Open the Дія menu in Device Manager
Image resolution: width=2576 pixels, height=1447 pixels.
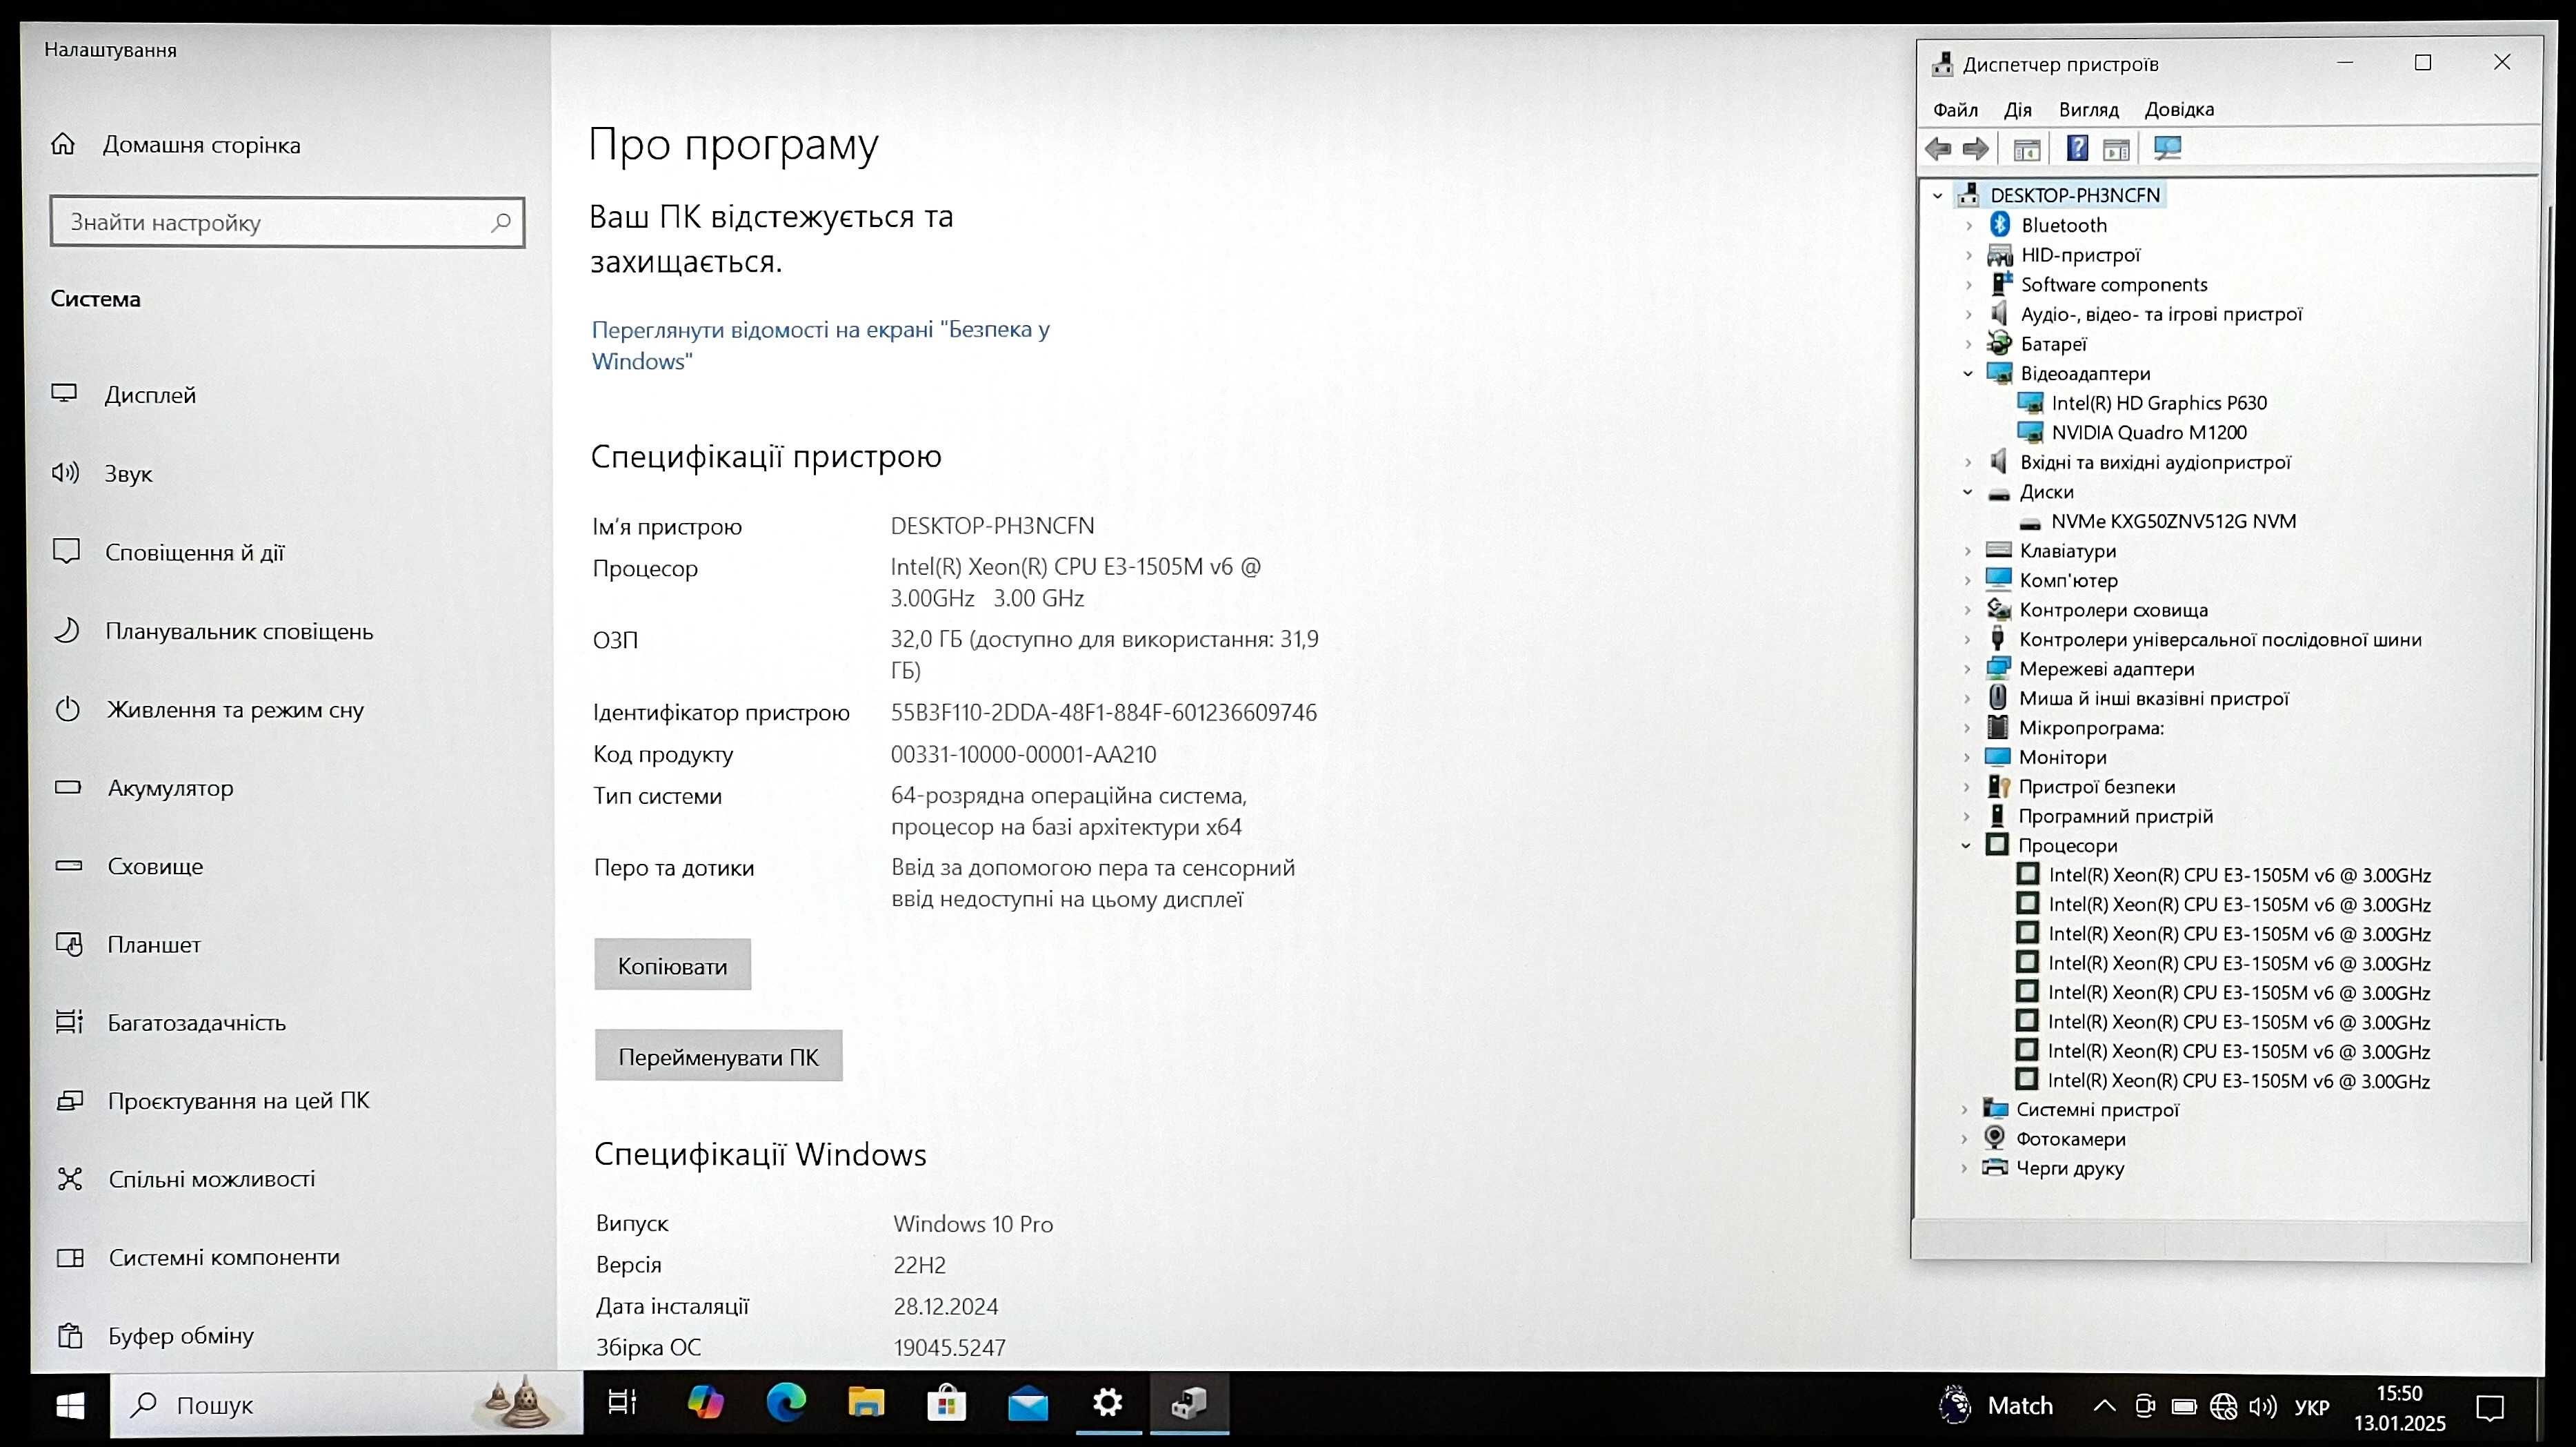[x=2017, y=109]
